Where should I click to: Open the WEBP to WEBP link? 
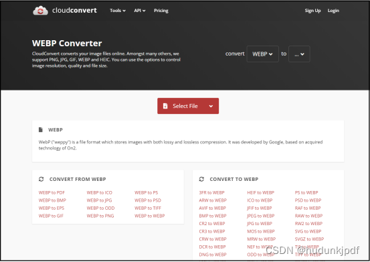pyautogui.click(x=150, y=216)
